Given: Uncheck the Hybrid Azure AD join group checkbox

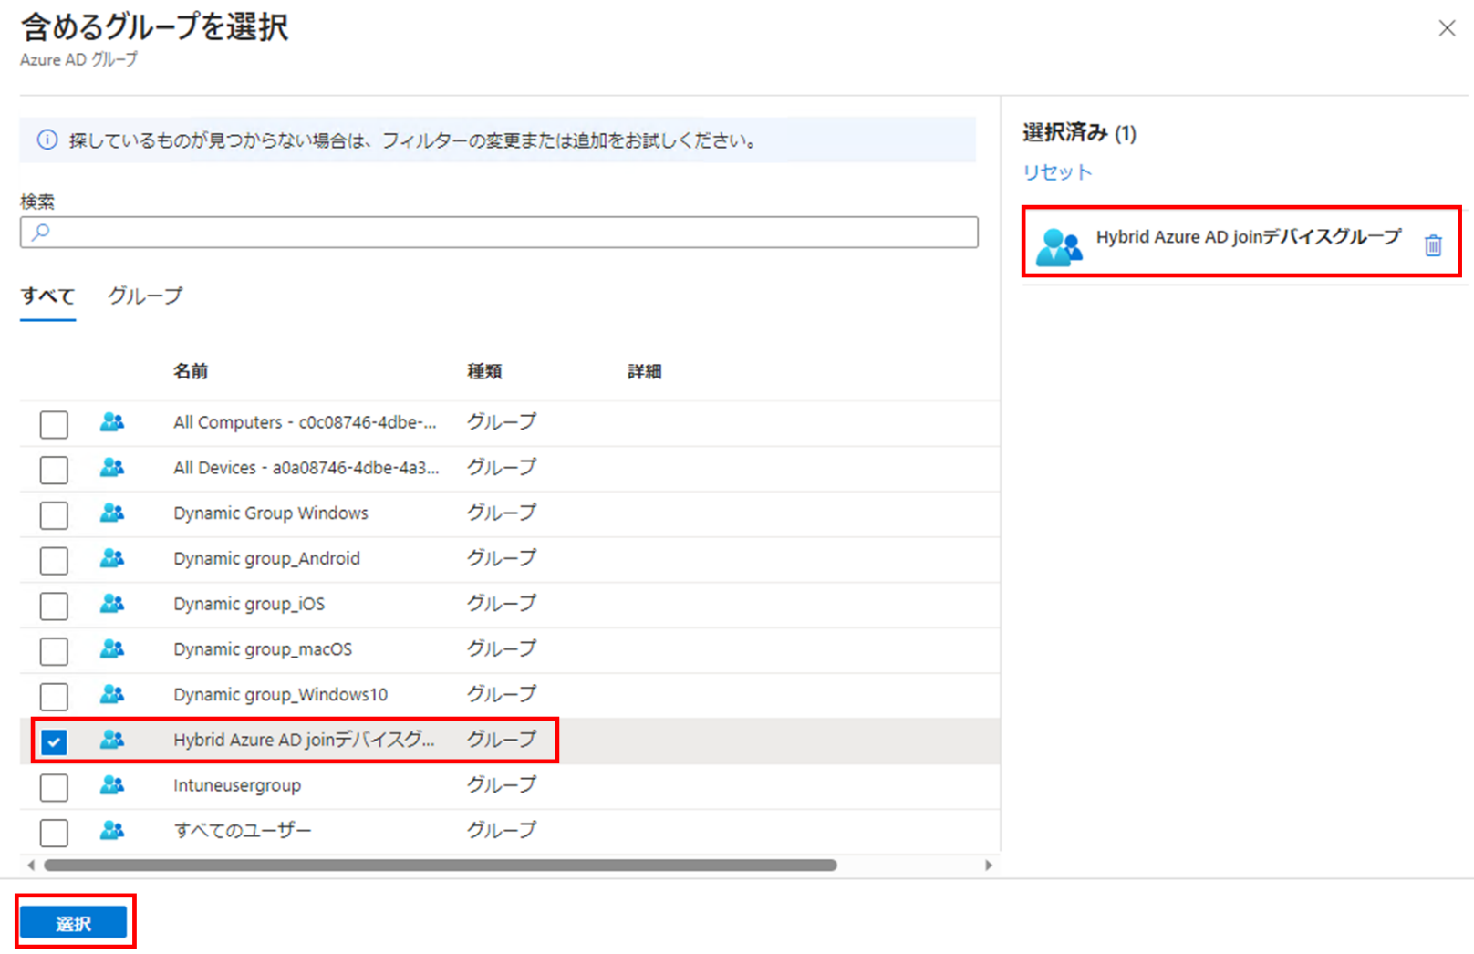Looking at the screenshot, I should 54,741.
